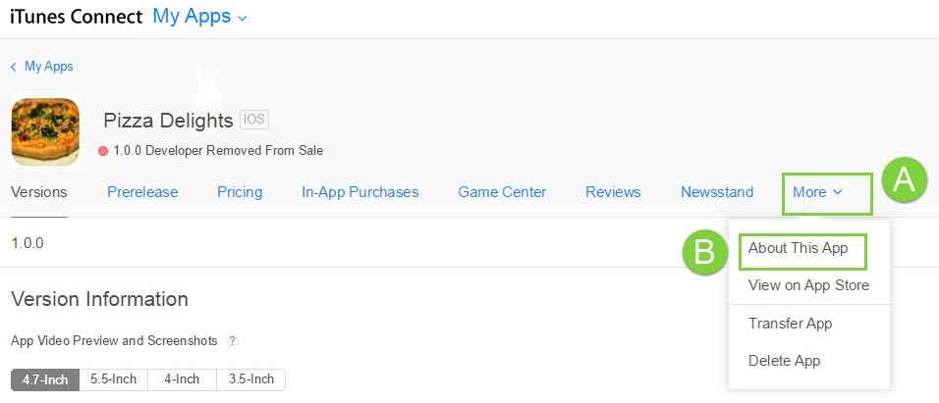Click the iOS platform badge
Image resolution: width=939 pixels, height=403 pixels.
pyautogui.click(x=254, y=120)
